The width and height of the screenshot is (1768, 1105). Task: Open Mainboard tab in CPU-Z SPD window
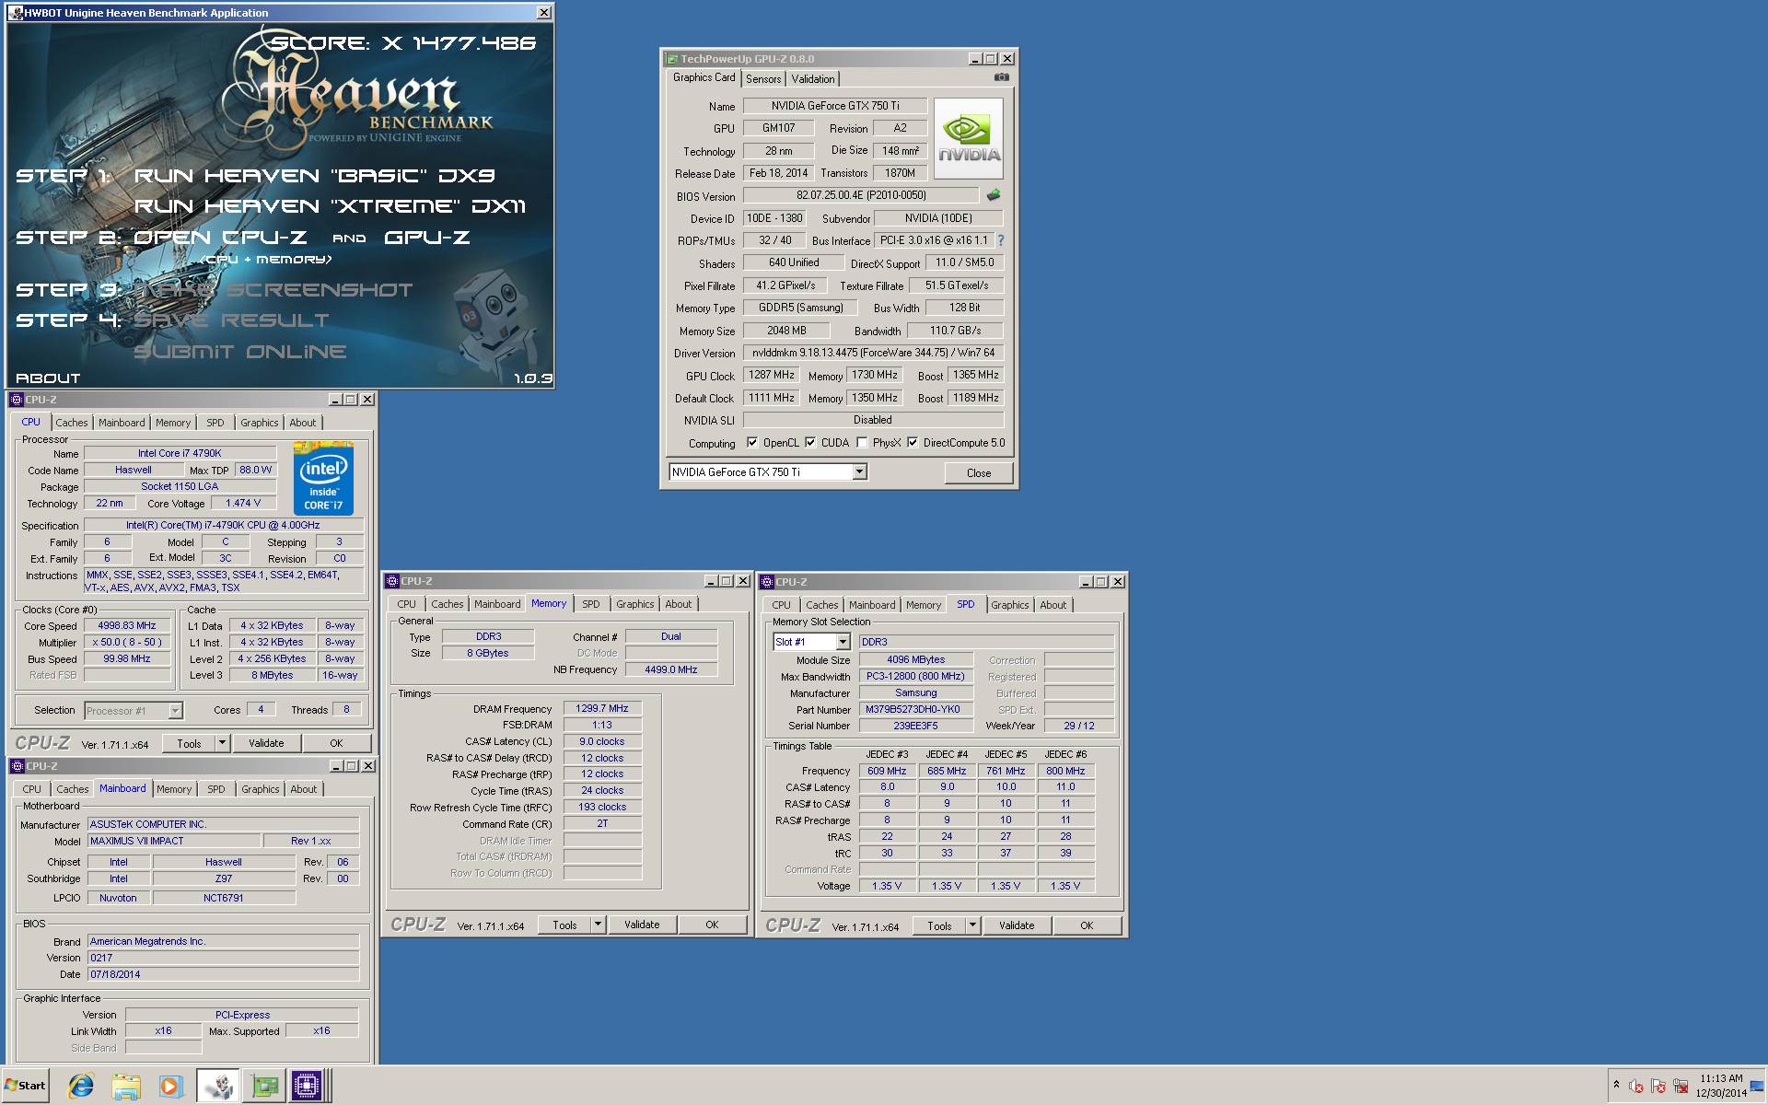pos(872,605)
